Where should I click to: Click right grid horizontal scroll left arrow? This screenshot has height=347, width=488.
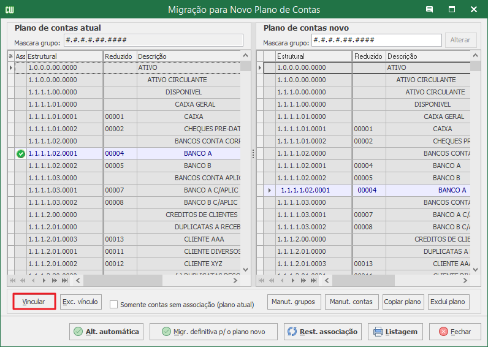[x=327, y=281]
